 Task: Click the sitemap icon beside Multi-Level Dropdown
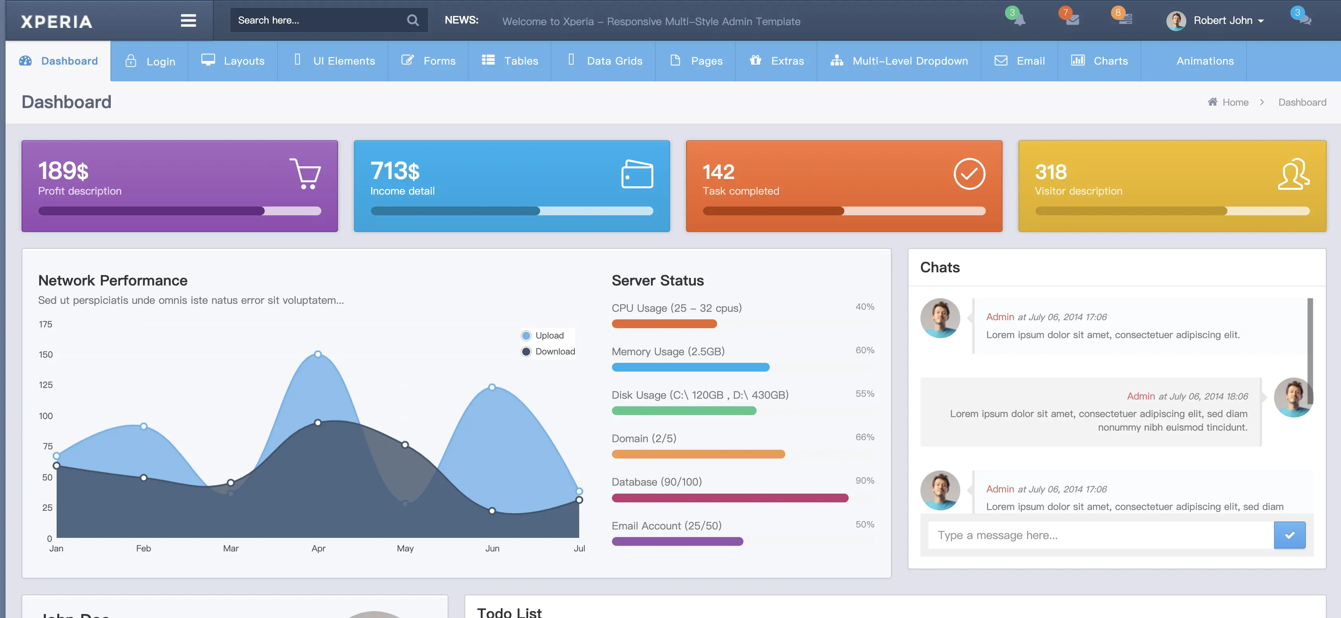837,60
